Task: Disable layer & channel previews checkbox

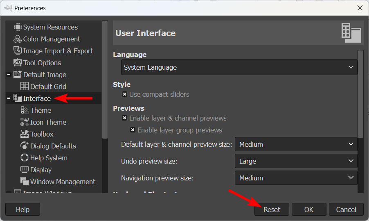Action: point(125,118)
